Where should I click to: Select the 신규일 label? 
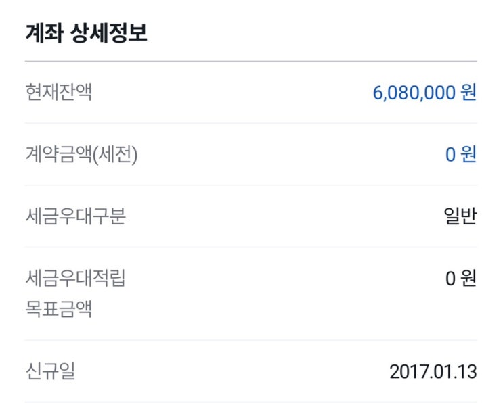(x=50, y=371)
